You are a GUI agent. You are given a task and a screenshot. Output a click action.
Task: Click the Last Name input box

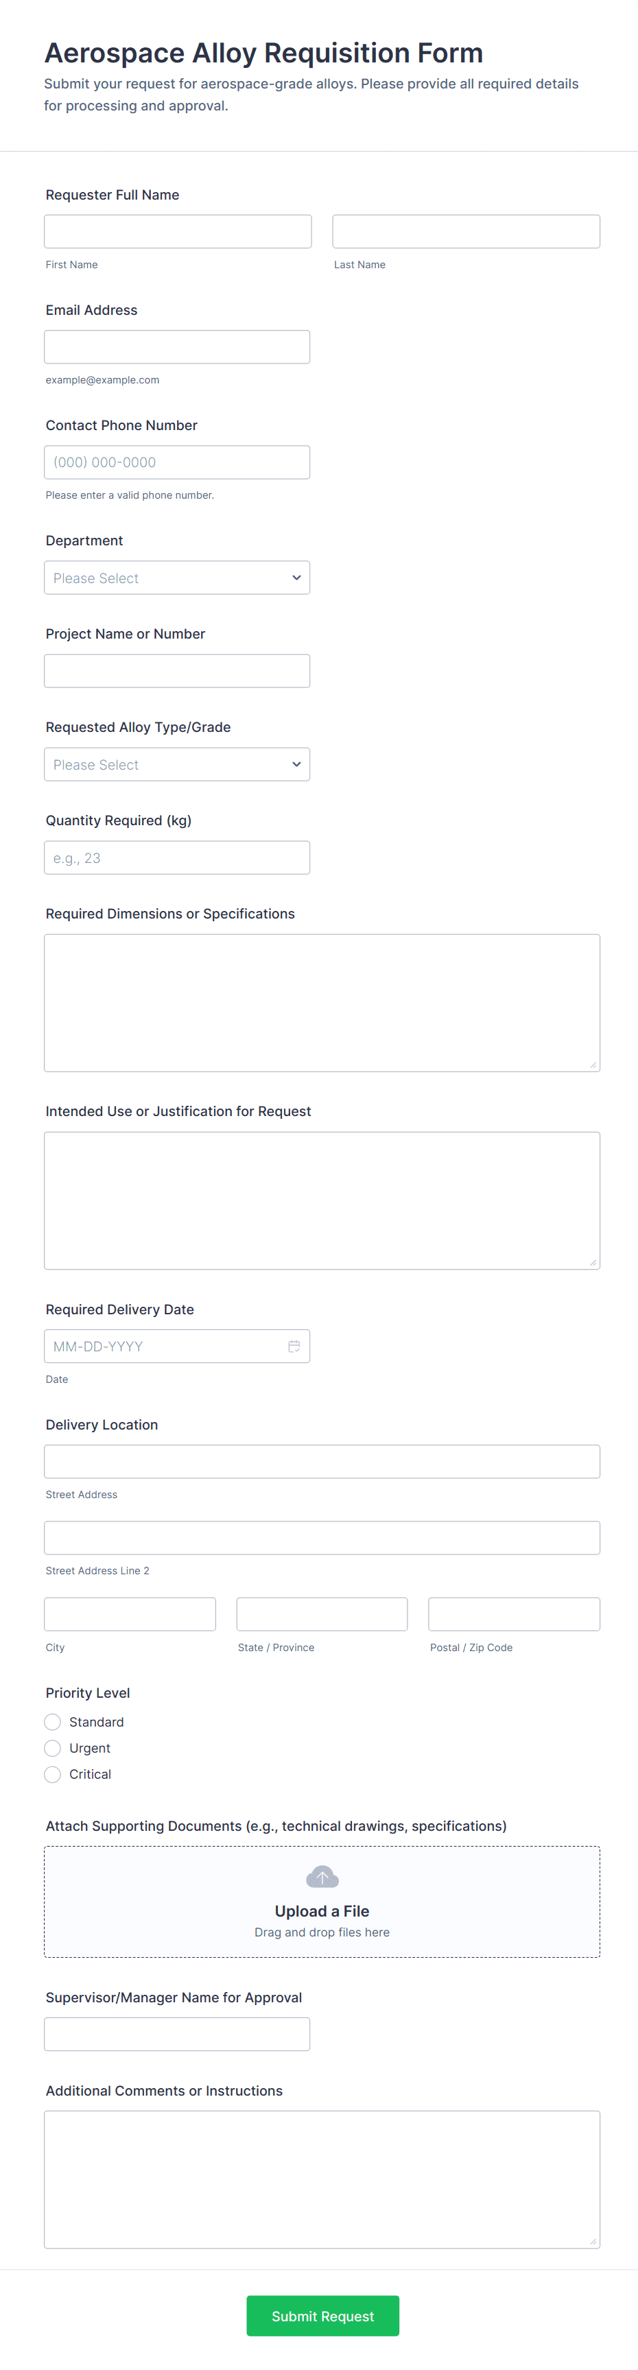[466, 232]
